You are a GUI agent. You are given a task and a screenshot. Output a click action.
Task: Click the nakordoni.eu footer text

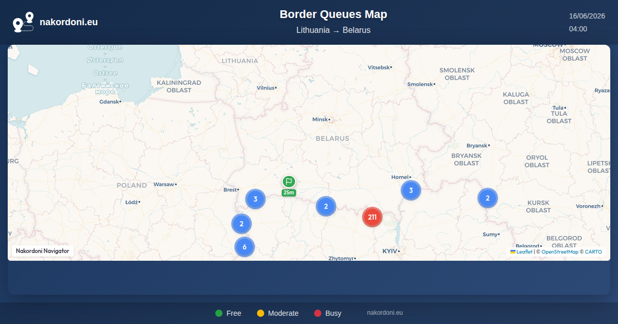point(385,313)
